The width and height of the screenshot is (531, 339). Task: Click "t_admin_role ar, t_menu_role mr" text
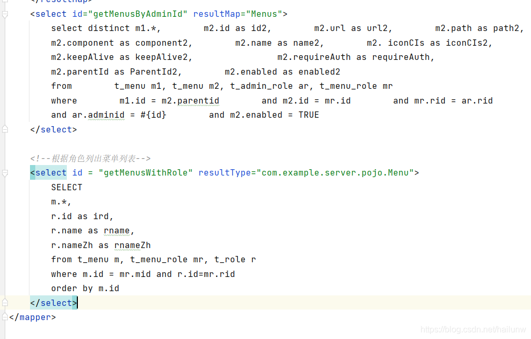[x=311, y=86]
